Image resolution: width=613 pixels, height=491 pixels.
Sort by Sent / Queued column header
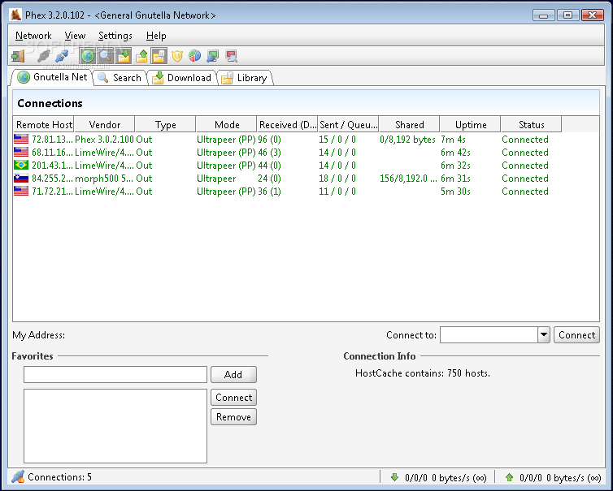click(x=348, y=124)
